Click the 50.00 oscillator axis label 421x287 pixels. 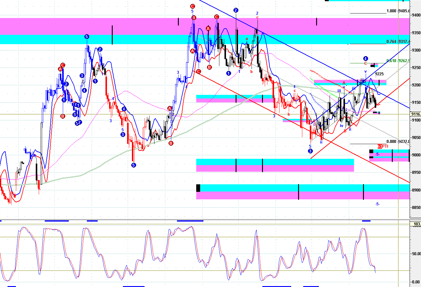point(416,254)
